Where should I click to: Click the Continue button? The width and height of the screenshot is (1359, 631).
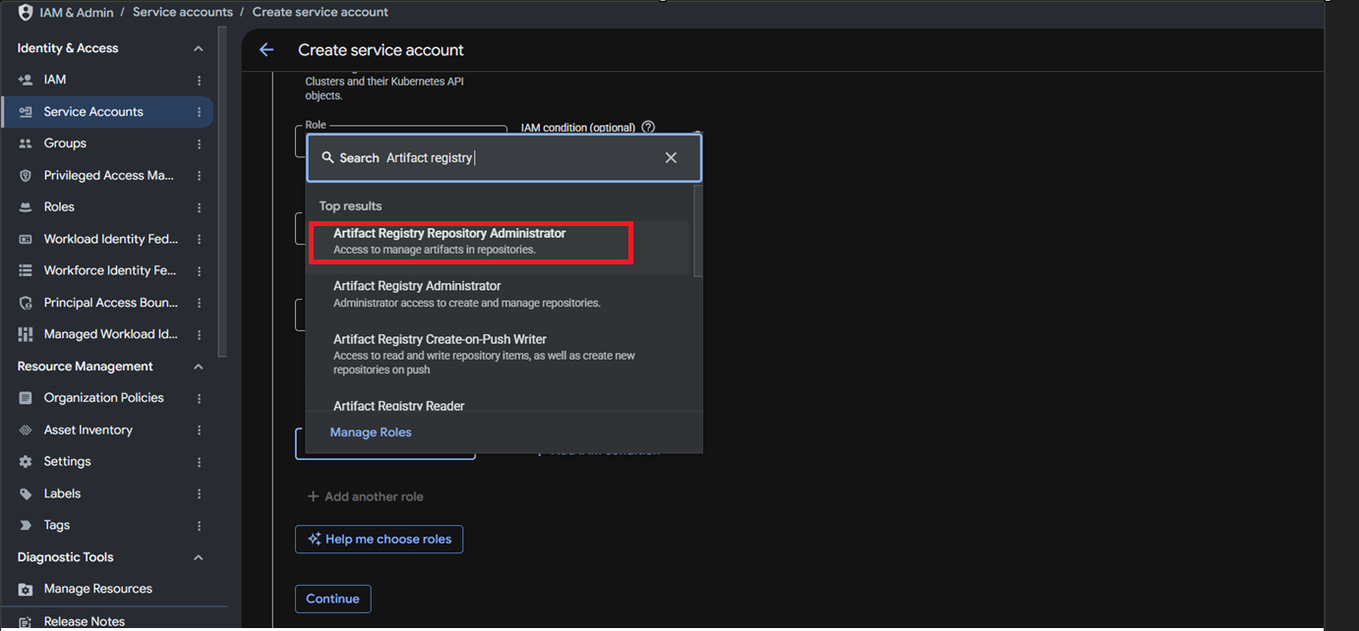tap(332, 599)
